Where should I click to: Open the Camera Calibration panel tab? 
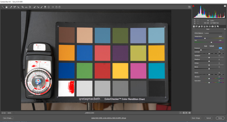click(212, 26)
